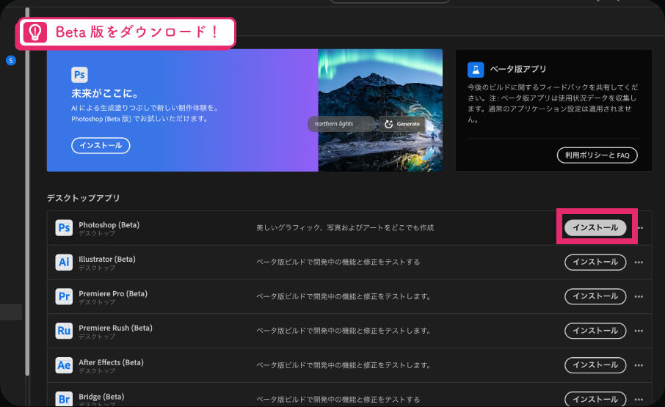This screenshot has height=407, width=665.
Task: Click the ベータ版アプリ panel heading
Action: (x=518, y=69)
